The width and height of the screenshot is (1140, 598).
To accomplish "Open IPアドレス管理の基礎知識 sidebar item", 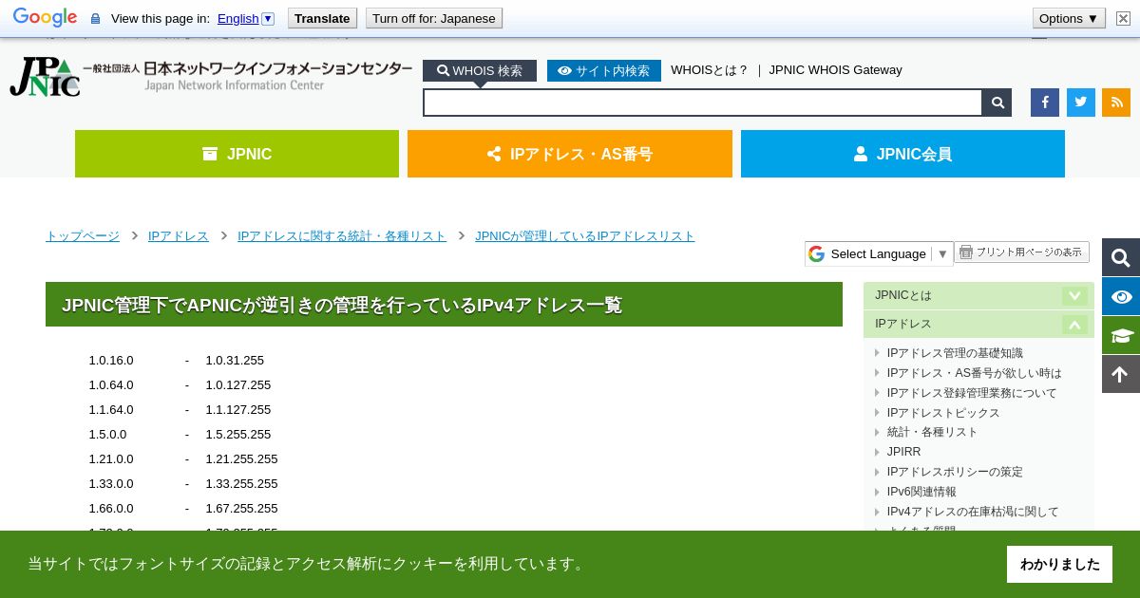I will coord(955,353).
